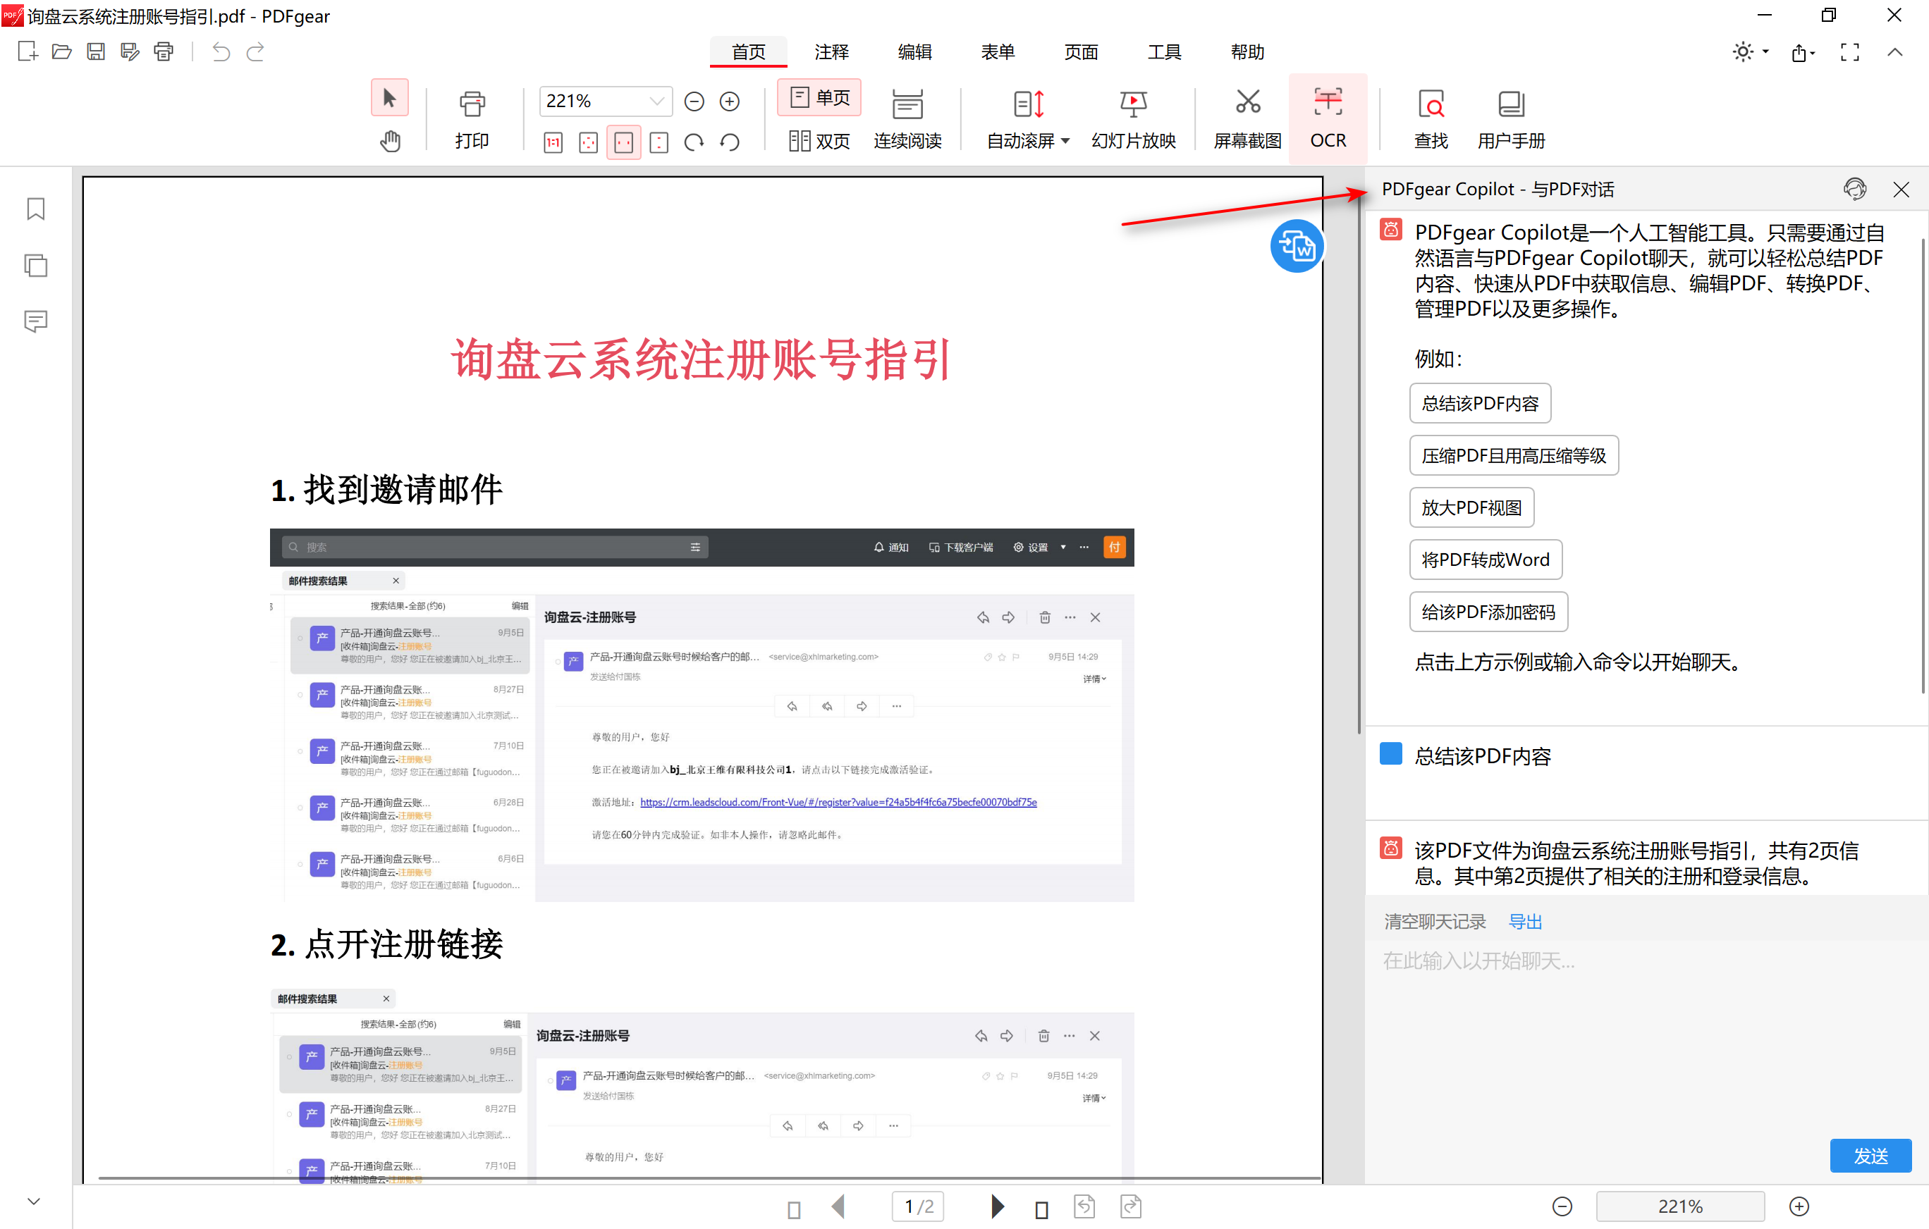
Task: Switch to the 编辑 tab
Action: click(x=915, y=52)
